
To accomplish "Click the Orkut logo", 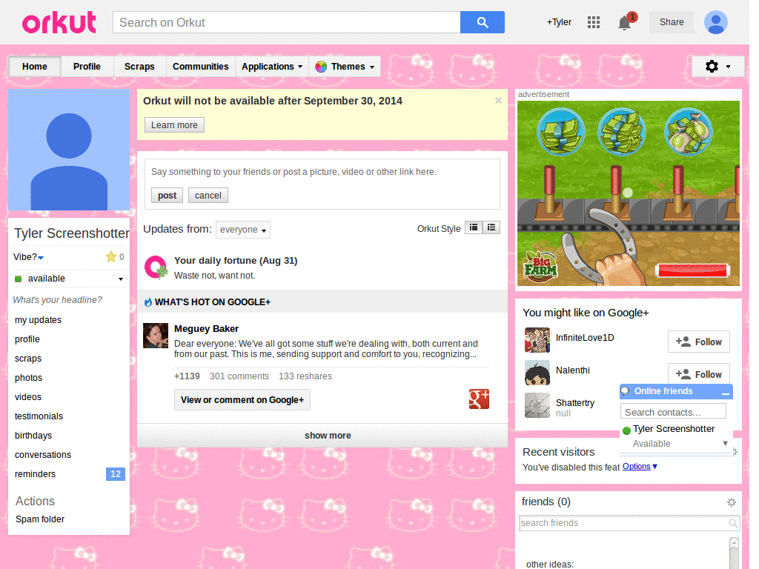I will pos(59,22).
